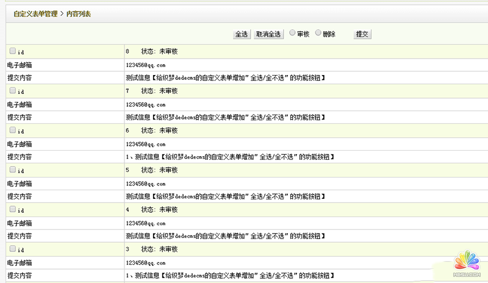Click the 内容列表 breadcrumb item
The image size is (488, 283).
pos(80,13)
